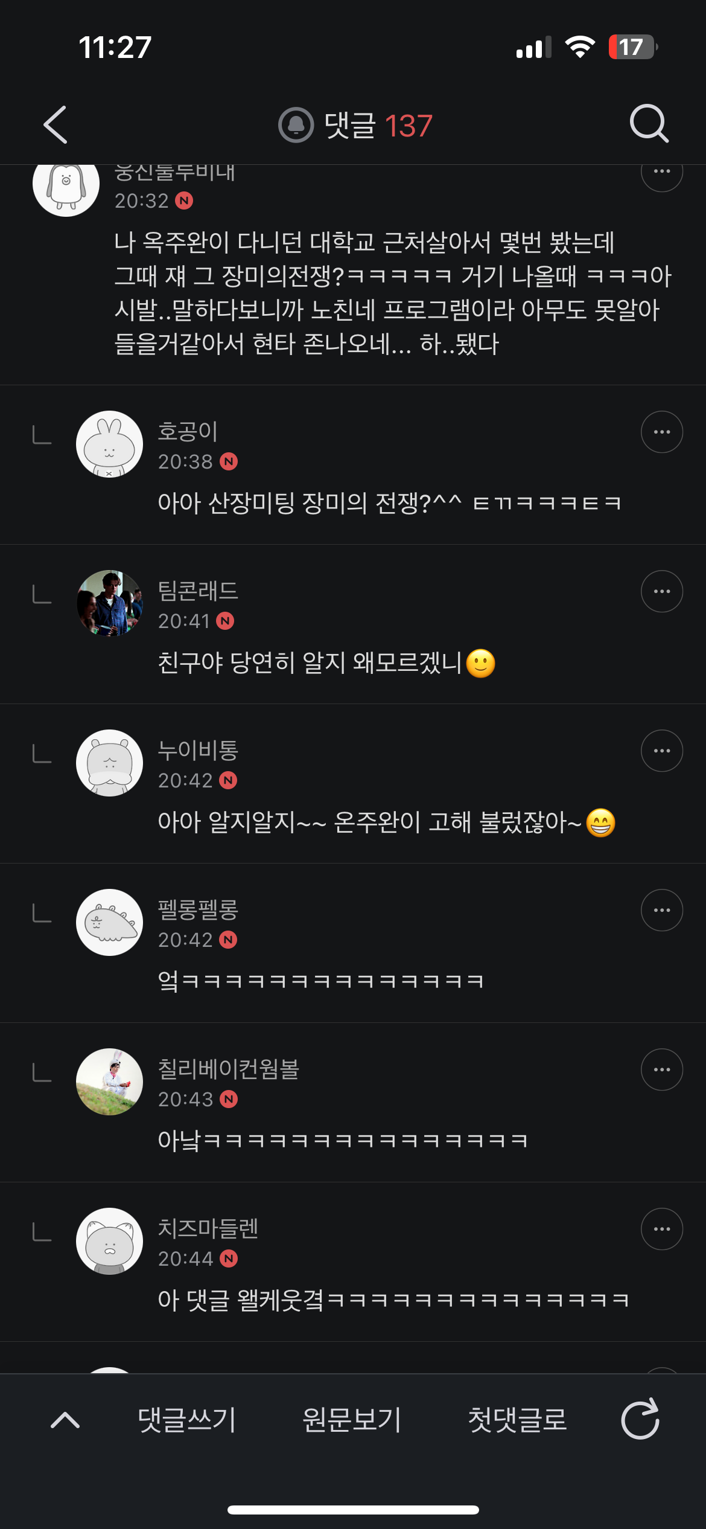Image resolution: width=706 pixels, height=1529 pixels.
Task: View 팀콘래드's profile picture
Action: click(109, 603)
